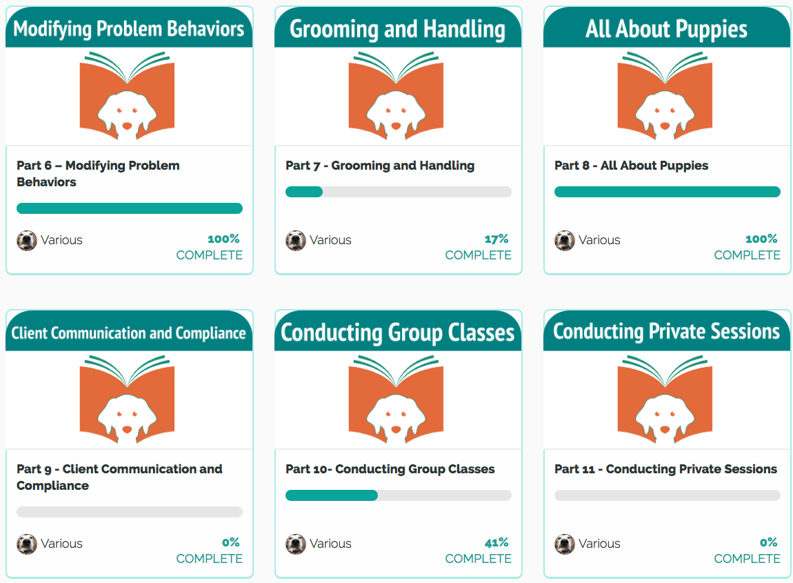Open the Modifying Problem Behaviors book-dog thumbnail
The width and height of the screenshot is (793, 583).
(x=127, y=96)
